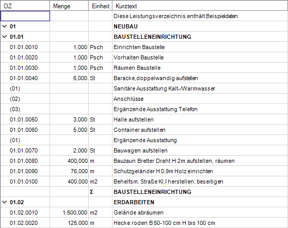Screen dimensions: 288x228
Task: Click 'Ergänzende Ausstattung' under Container row
Action: coord(145,140)
